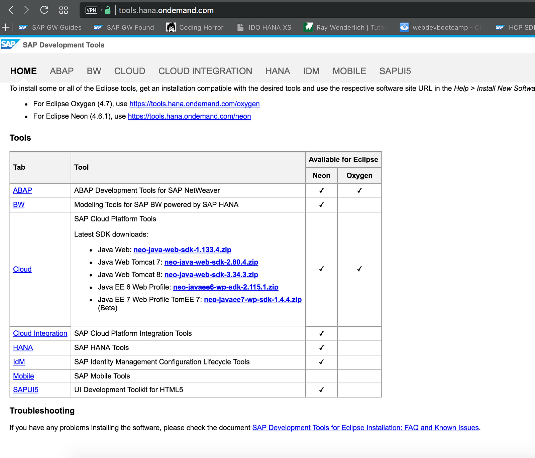The height and width of the screenshot is (458, 535).
Task: Click the green security padlock icon
Action: tap(108, 10)
